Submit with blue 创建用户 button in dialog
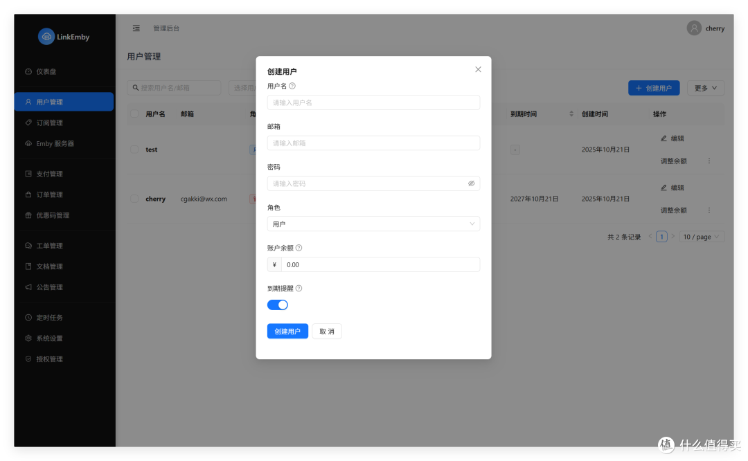The image size is (748, 461). pos(287,332)
